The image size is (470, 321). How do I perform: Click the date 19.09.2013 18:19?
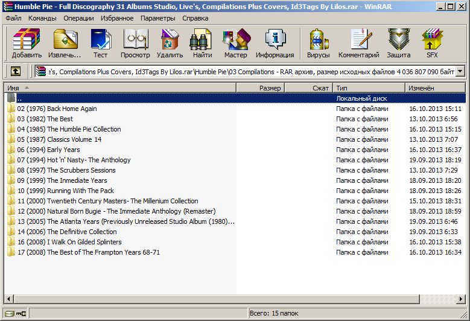pos(435,160)
